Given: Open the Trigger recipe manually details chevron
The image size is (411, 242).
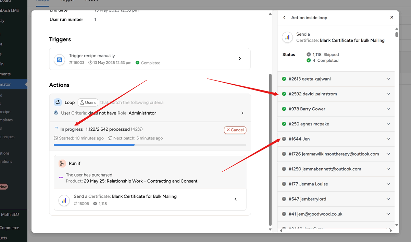Looking at the screenshot, I should pos(240,59).
